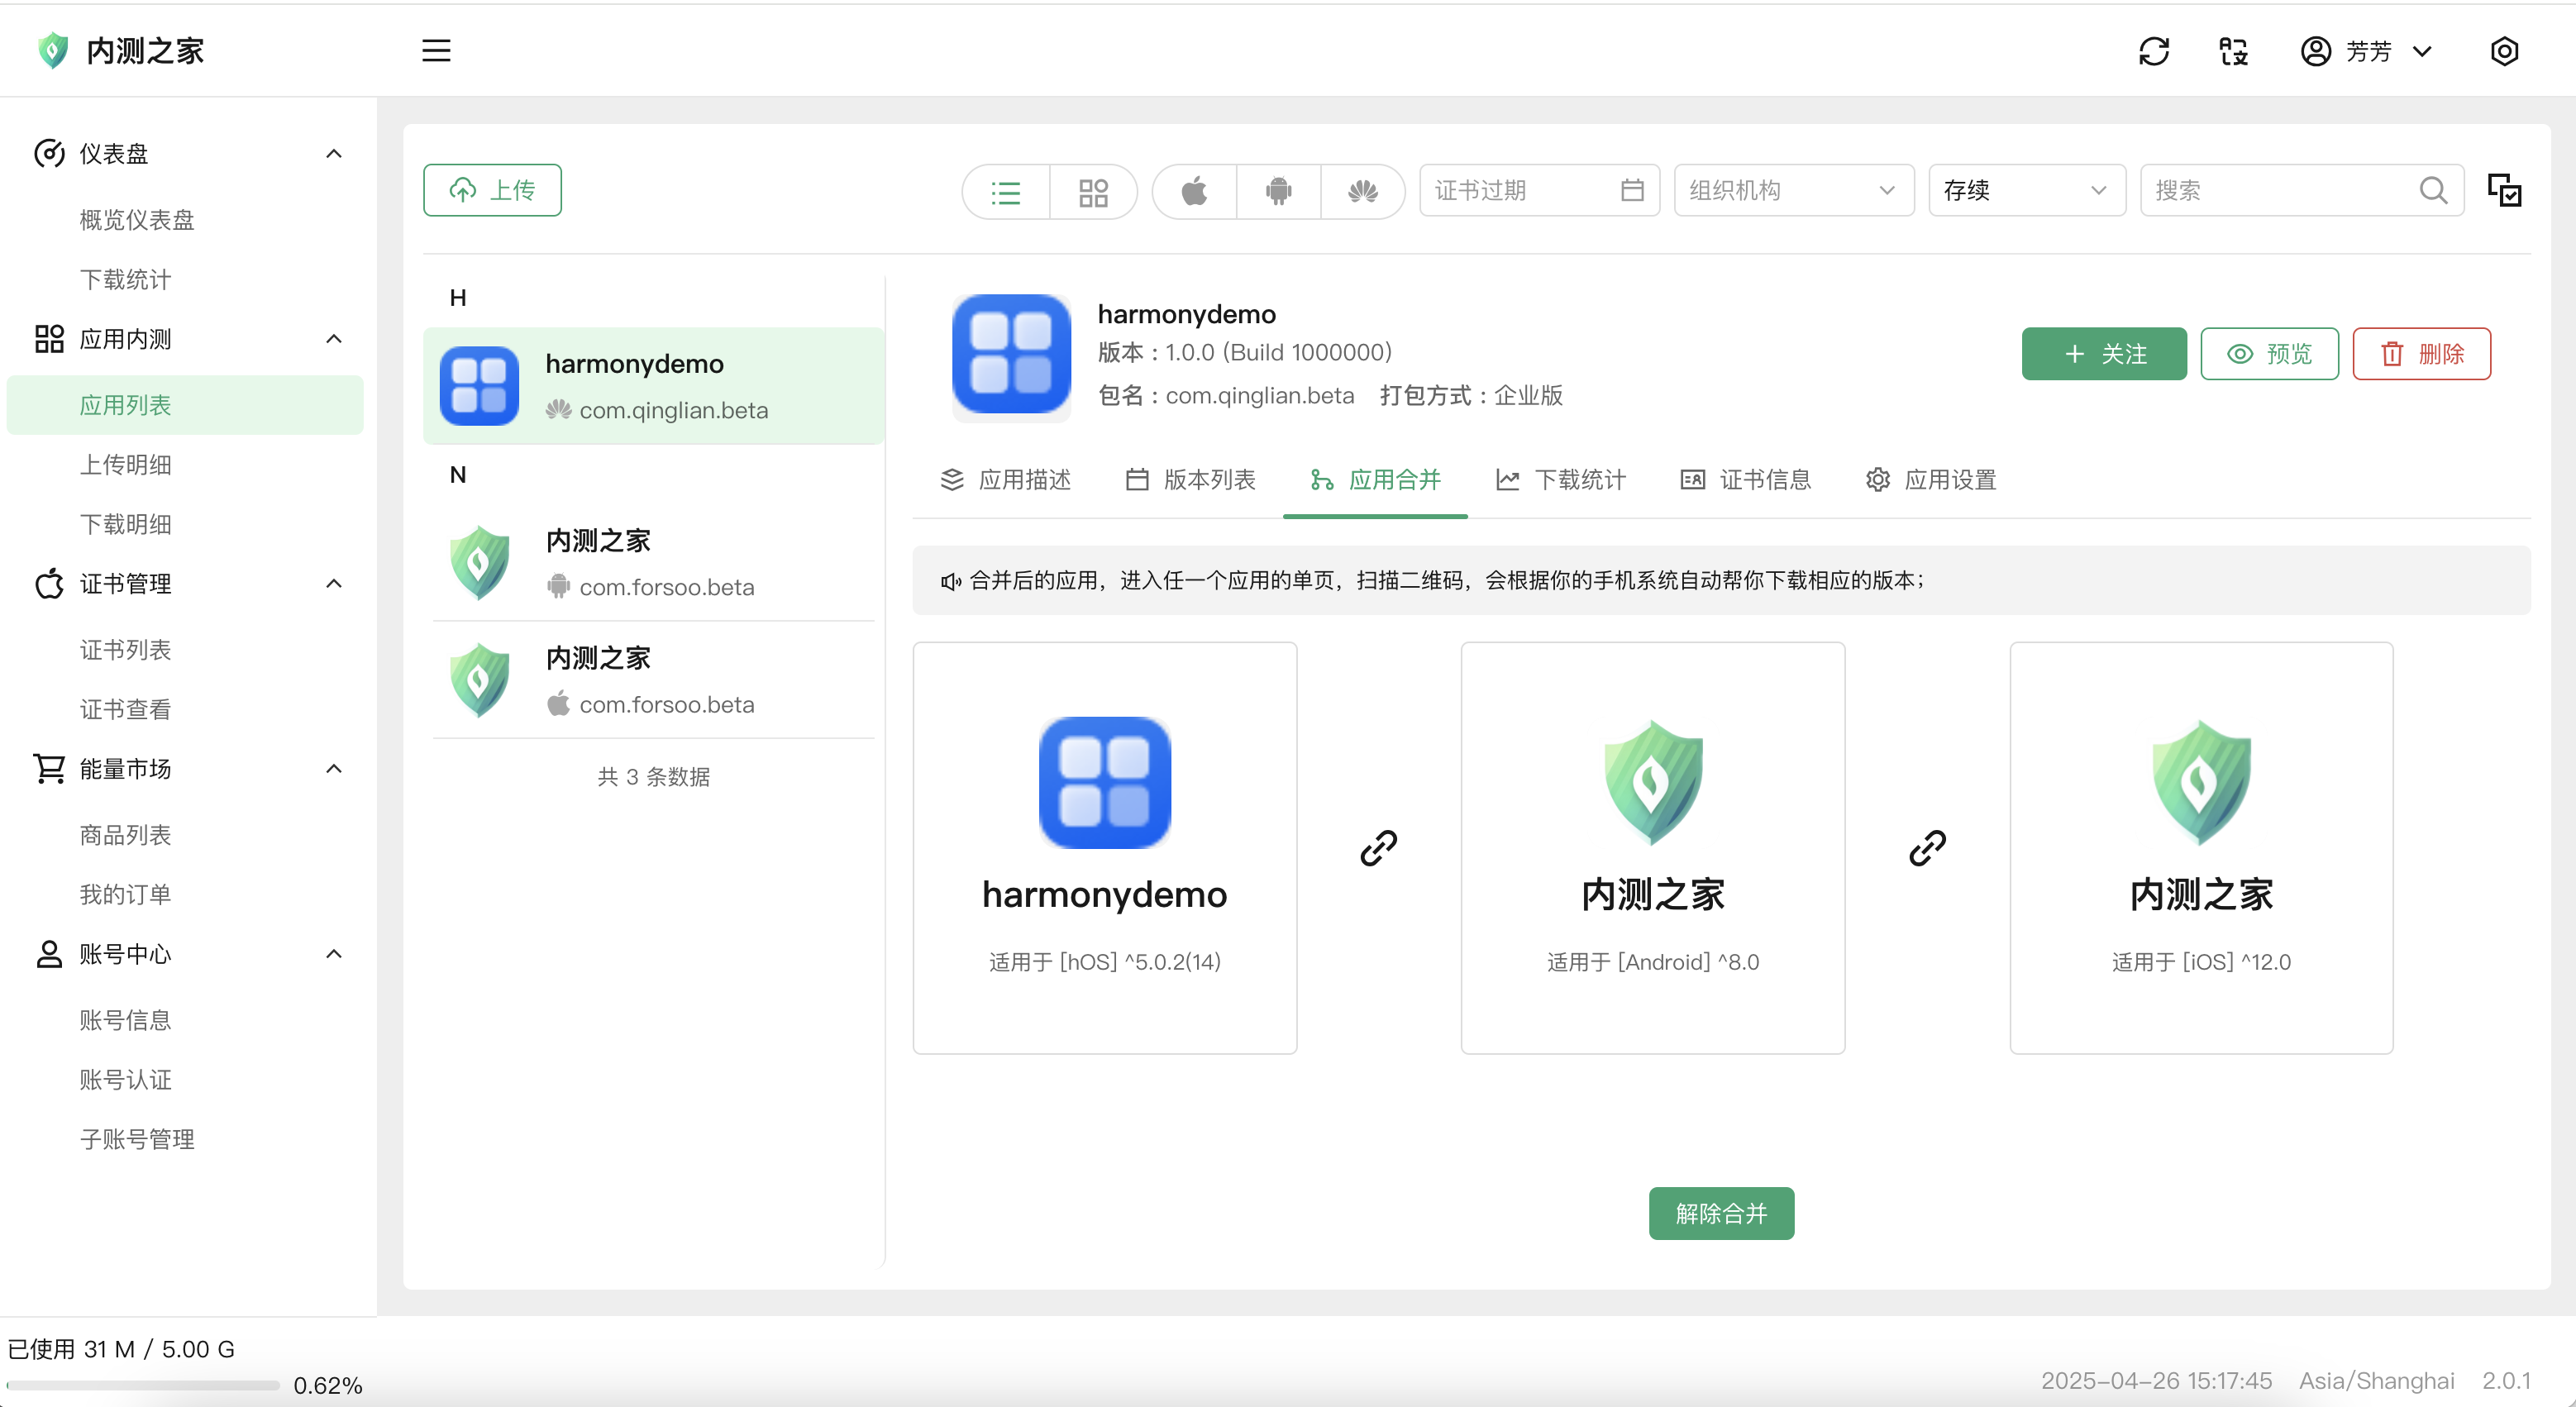Click the 上传 upload button

pos(492,190)
